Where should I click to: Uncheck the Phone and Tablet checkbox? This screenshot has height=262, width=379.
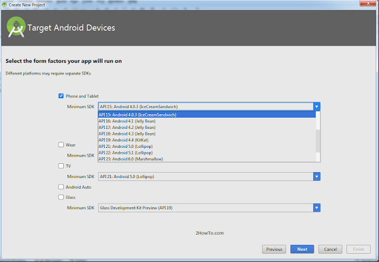[x=61, y=96]
